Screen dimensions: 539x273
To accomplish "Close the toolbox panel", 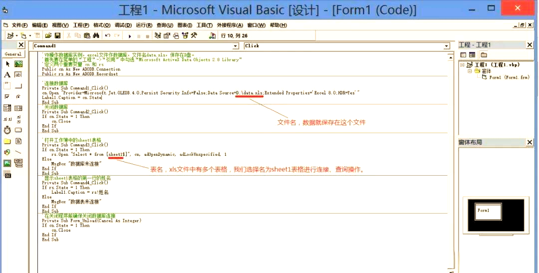I will [21, 45].
